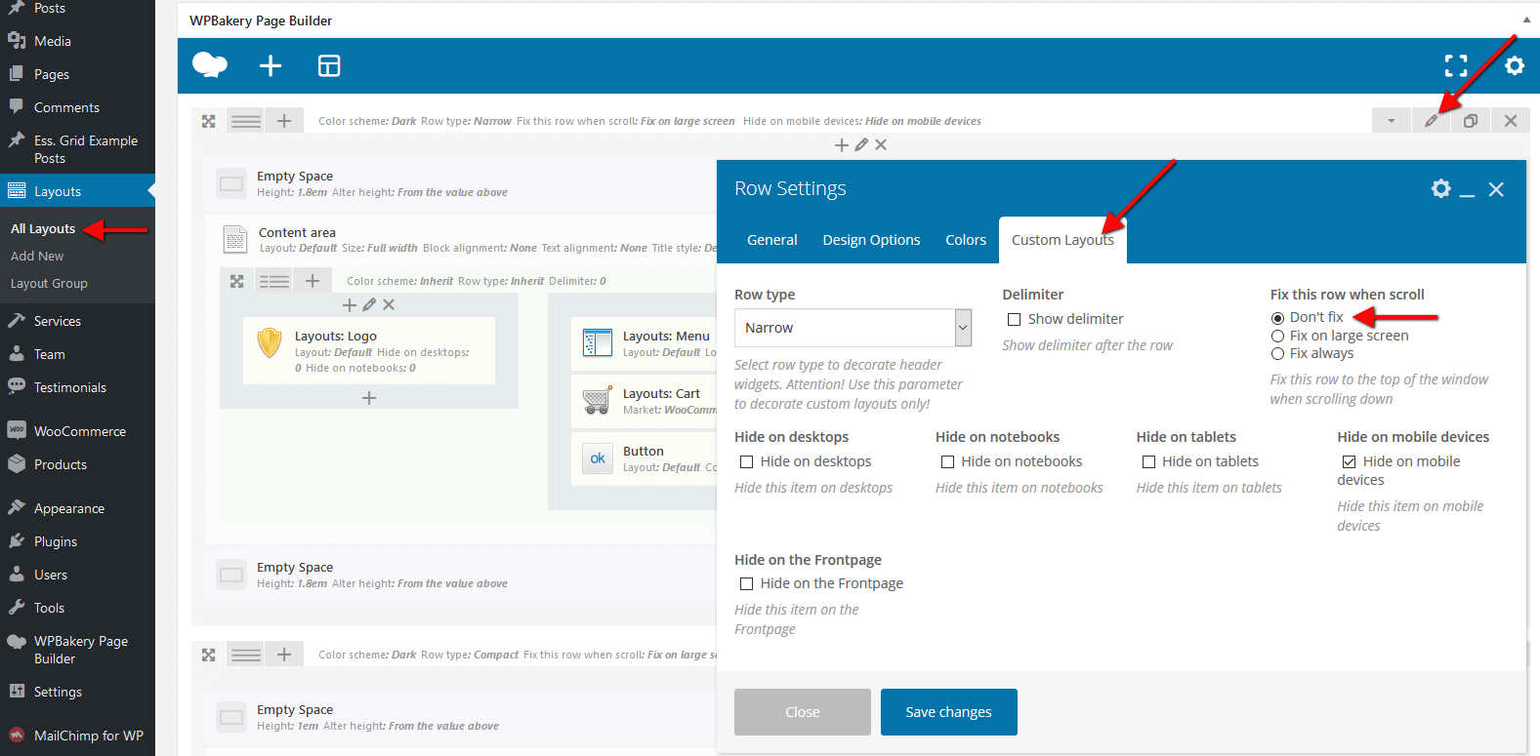
Task: Collapse first row with toggle arrow
Action: [x=1391, y=121]
